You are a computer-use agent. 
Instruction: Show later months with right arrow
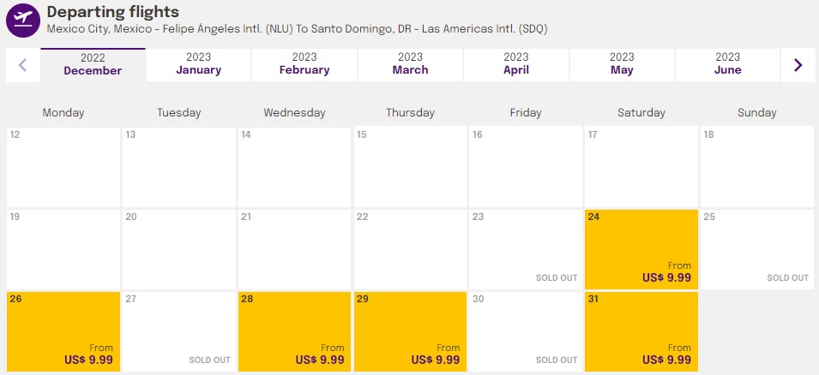798,65
